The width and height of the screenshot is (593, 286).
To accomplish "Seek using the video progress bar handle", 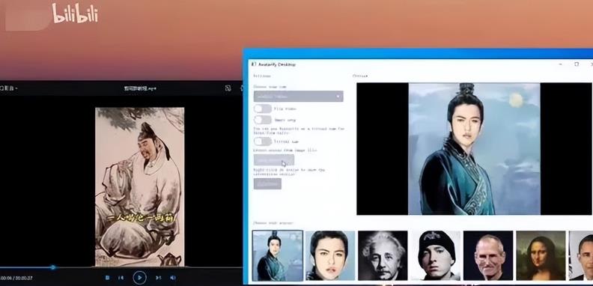I will click(53, 267).
